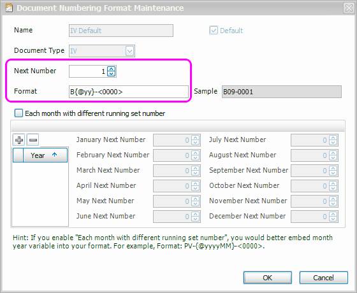
Task: Click January Next Number stepper arrows
Action: point(195,140)
